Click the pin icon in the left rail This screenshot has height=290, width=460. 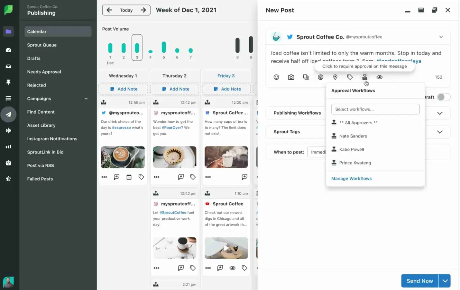click(8, 82)
